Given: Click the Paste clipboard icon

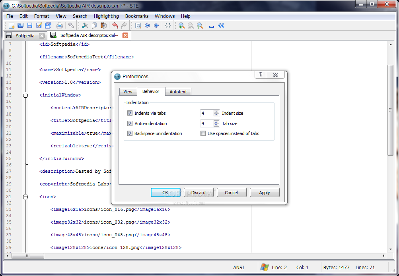Looking at the screenshot, I should coord(103,25).
